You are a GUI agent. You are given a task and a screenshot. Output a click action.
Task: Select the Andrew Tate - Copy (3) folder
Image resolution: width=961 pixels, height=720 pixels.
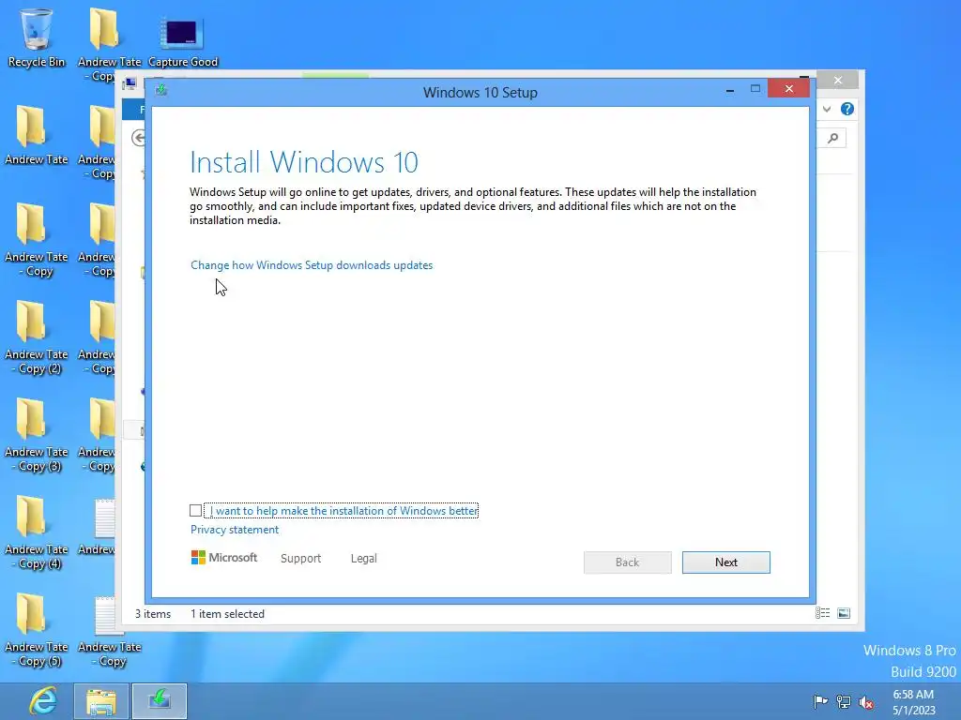pos(37,435)
